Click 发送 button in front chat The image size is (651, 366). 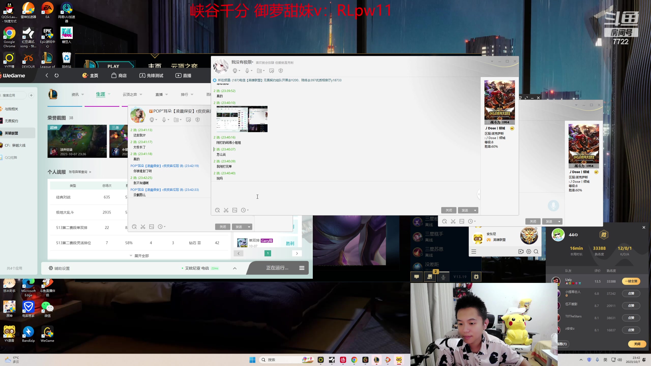(x=465, y=210)
